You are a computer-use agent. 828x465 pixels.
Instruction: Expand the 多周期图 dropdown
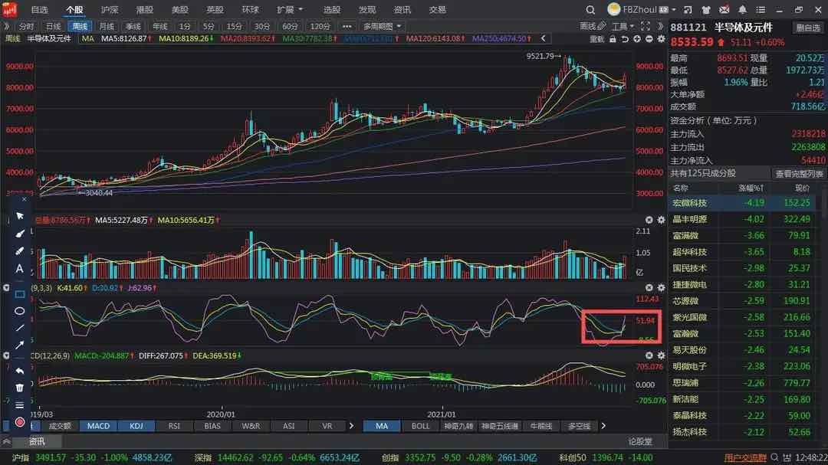[x=382, y=26]
